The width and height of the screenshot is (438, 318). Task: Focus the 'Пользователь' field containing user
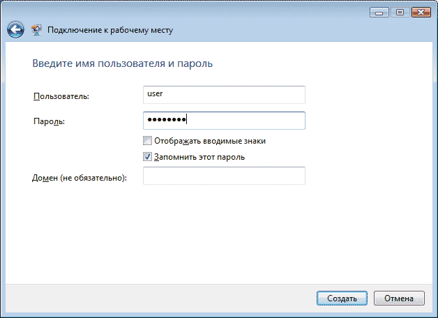point(224,94)
